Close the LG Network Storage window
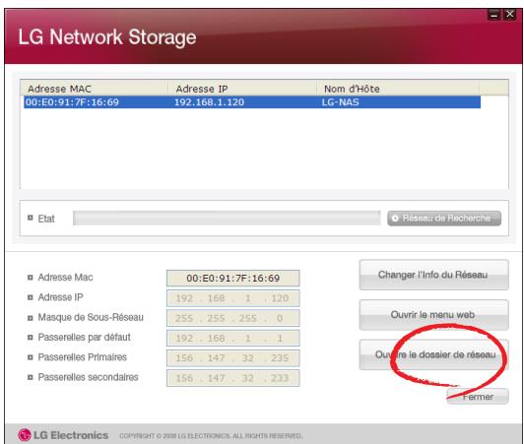 510,15
